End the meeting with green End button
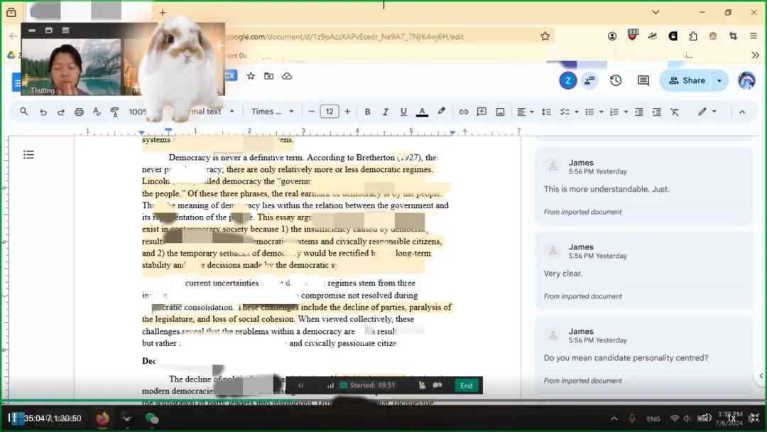This screenshot has height=432, width=767. click(466, 386)
